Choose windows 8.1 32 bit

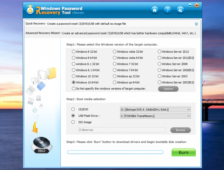pyautogui.click(x=85, y=64)
